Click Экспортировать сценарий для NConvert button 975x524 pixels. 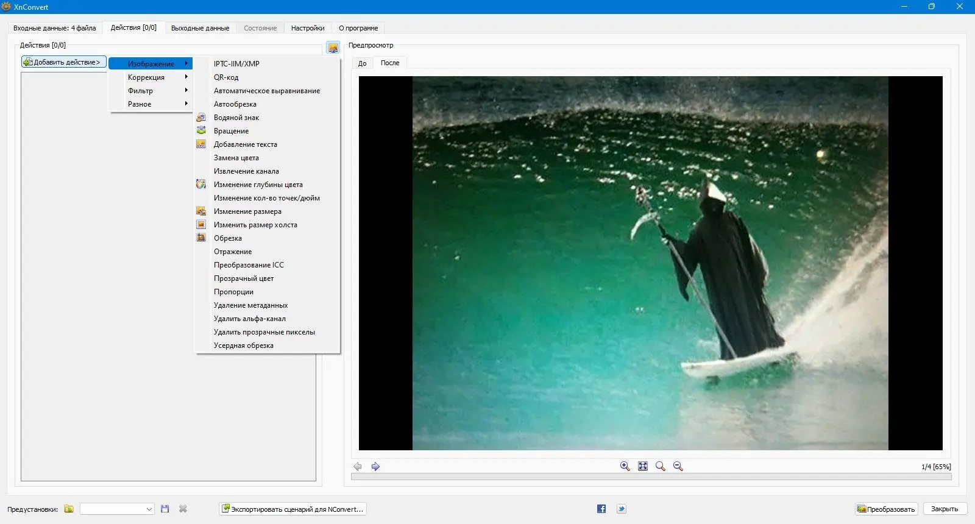point(292,509)
